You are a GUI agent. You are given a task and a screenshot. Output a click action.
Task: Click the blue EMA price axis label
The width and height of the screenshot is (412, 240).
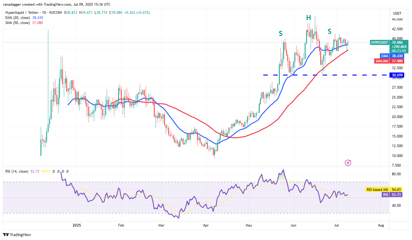(x=384, y=56)
